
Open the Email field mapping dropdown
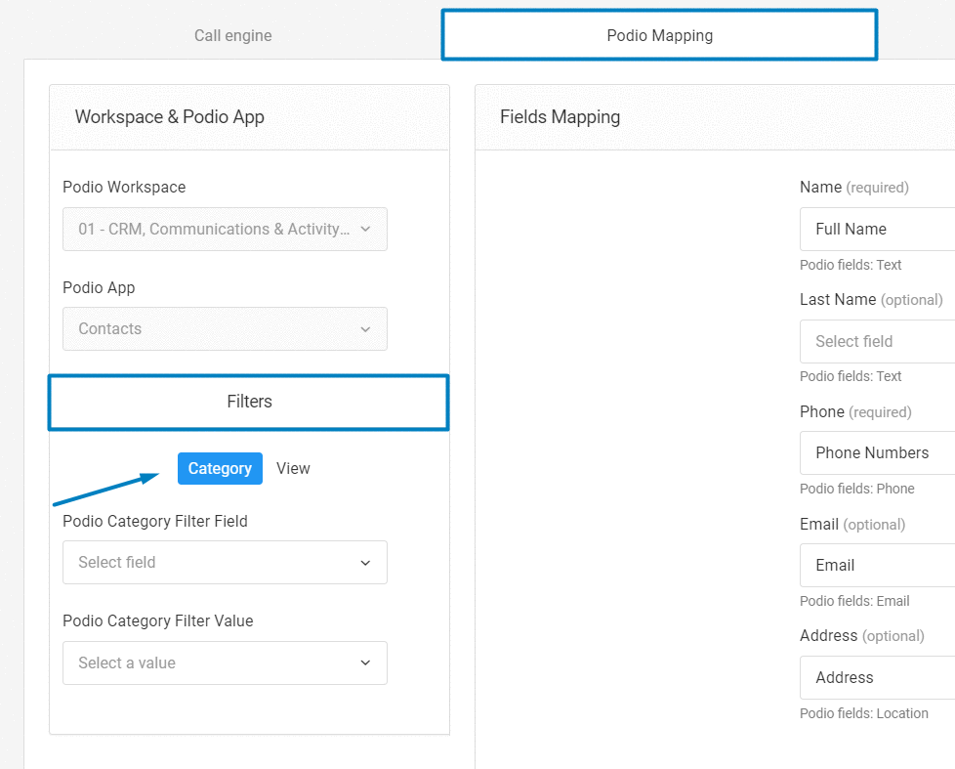[x=876, y=566]
